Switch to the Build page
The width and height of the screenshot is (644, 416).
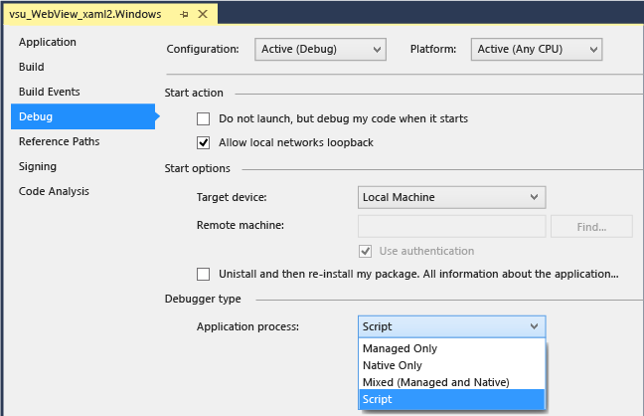pyautogui.click(x=32, y=67)
